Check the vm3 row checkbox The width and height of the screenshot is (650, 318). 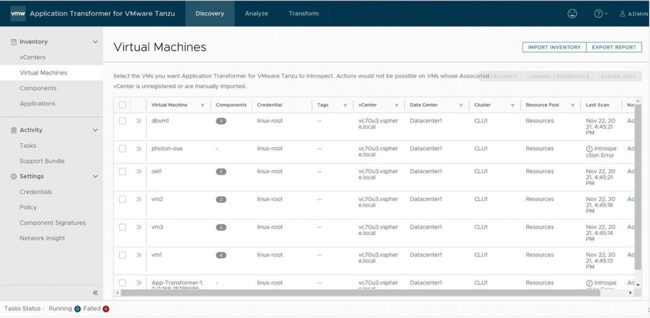pos(123,227)
